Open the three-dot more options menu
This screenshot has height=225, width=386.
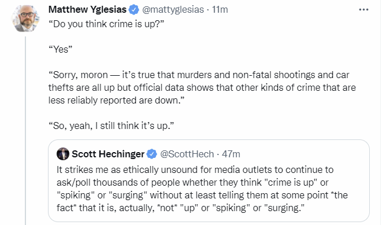(363, 10)
